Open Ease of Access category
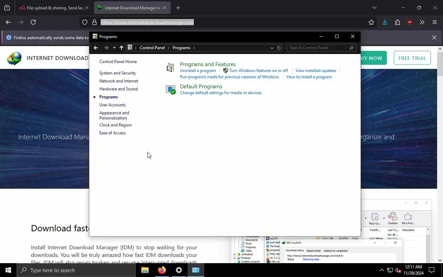 coord(112,133)
